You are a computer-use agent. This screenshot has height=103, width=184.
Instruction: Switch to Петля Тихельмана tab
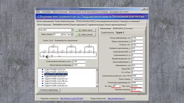click(44, 25)
